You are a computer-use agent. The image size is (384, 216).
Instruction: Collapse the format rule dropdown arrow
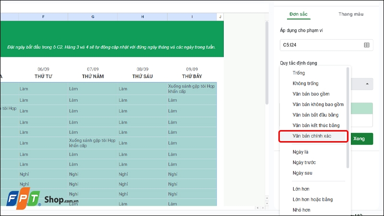pos(367,84)
